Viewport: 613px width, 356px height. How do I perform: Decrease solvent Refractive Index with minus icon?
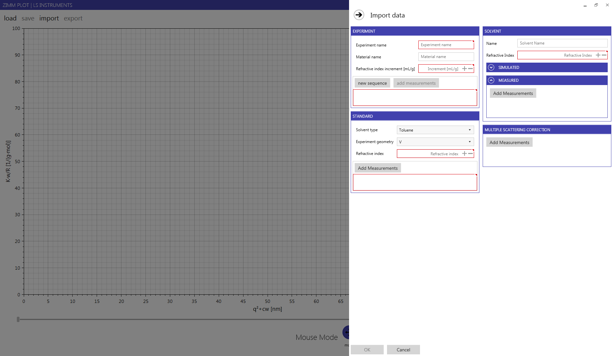604,55
